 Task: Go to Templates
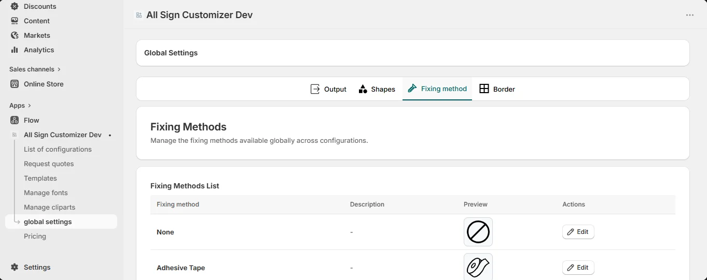pyautogui.click(x=40, y=178)
